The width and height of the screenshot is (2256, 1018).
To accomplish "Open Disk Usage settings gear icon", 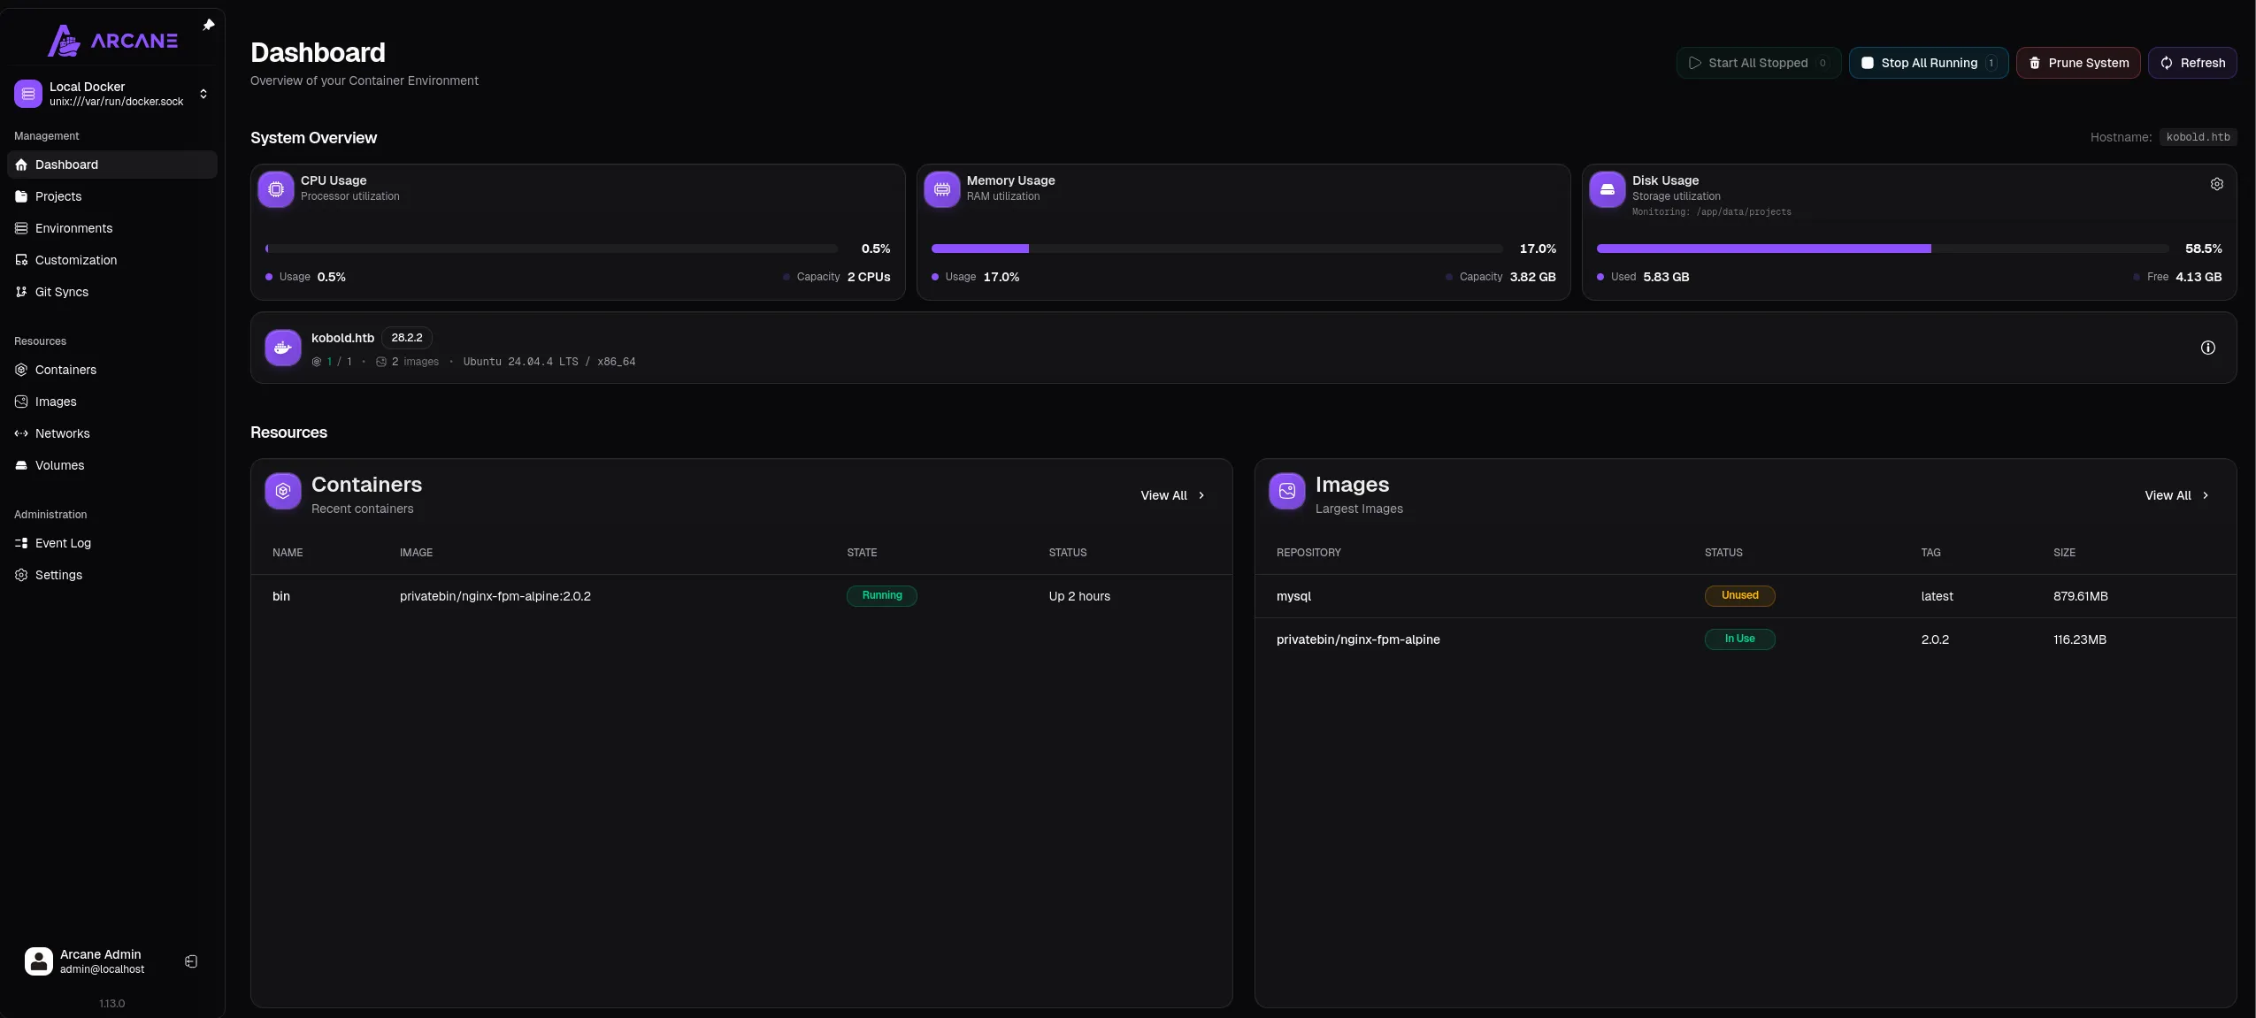I will pyautogui.click(x=2216, y=184).
